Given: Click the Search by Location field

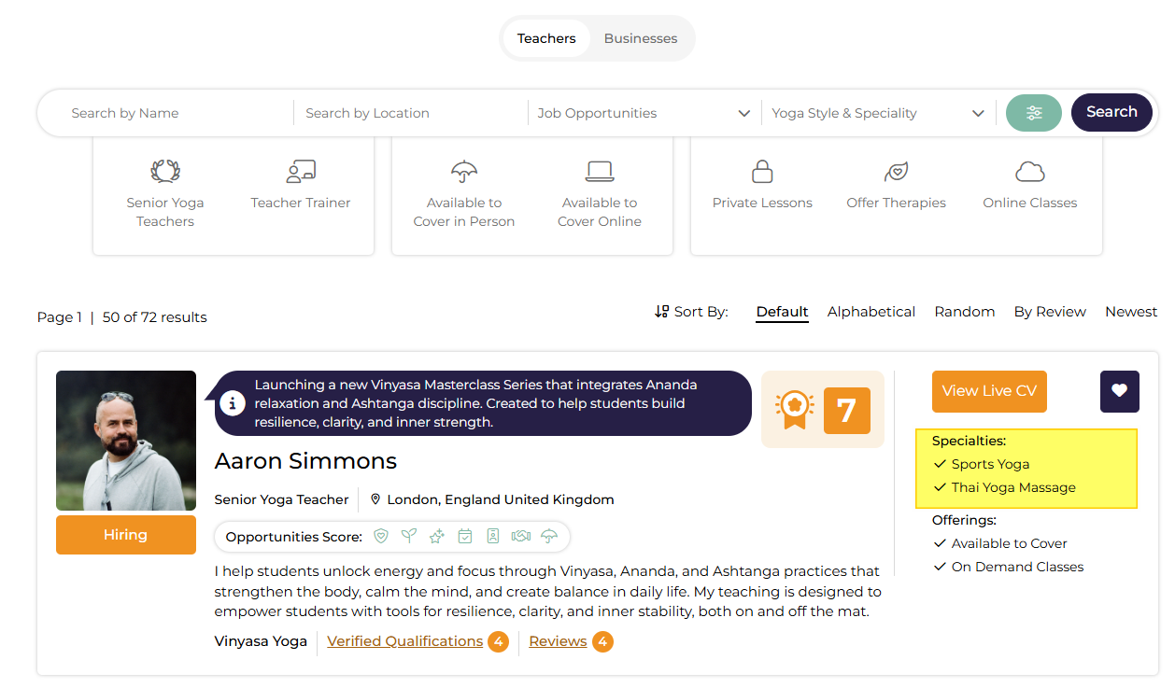Looking at the screenshot, I should click(411, 113).
